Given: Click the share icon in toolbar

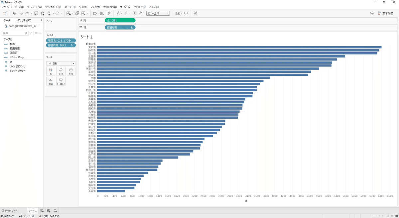Looking at the screenshot, I should [196, 13].
